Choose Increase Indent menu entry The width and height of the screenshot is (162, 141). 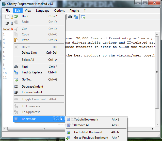click(x=39, y=92)
